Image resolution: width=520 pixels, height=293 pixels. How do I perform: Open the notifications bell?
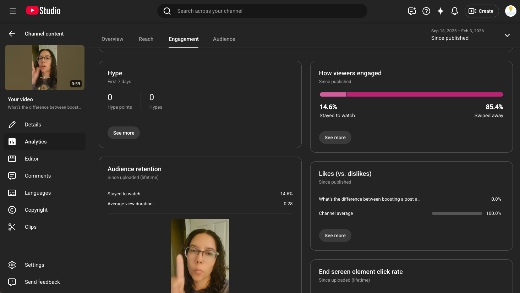pos(455,11)
